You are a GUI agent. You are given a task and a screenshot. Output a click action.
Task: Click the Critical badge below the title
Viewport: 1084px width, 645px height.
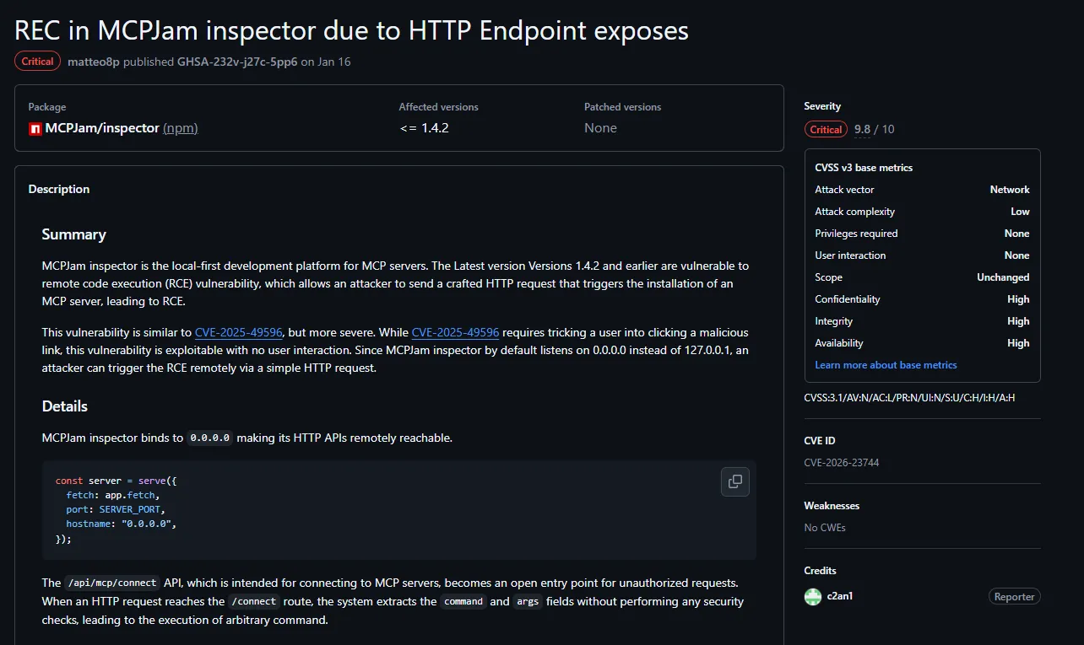37,62
